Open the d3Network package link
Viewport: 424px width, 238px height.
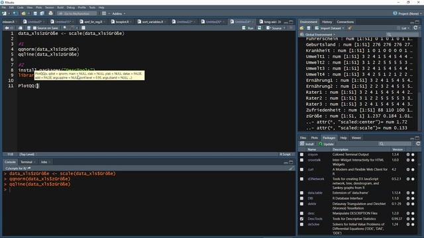pos(316,179)
